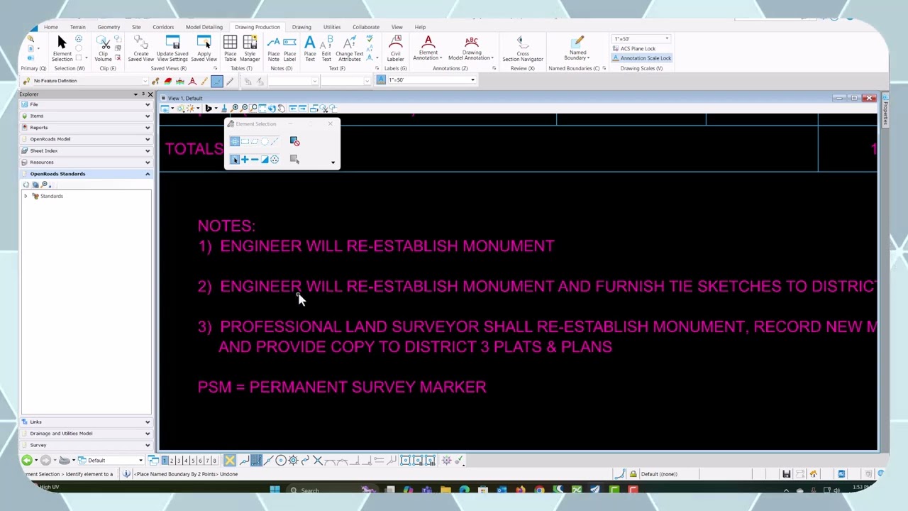
Task: Expand the OpenRoads Model explorer section
Action: pyautogui.click(x=86, y=139)
